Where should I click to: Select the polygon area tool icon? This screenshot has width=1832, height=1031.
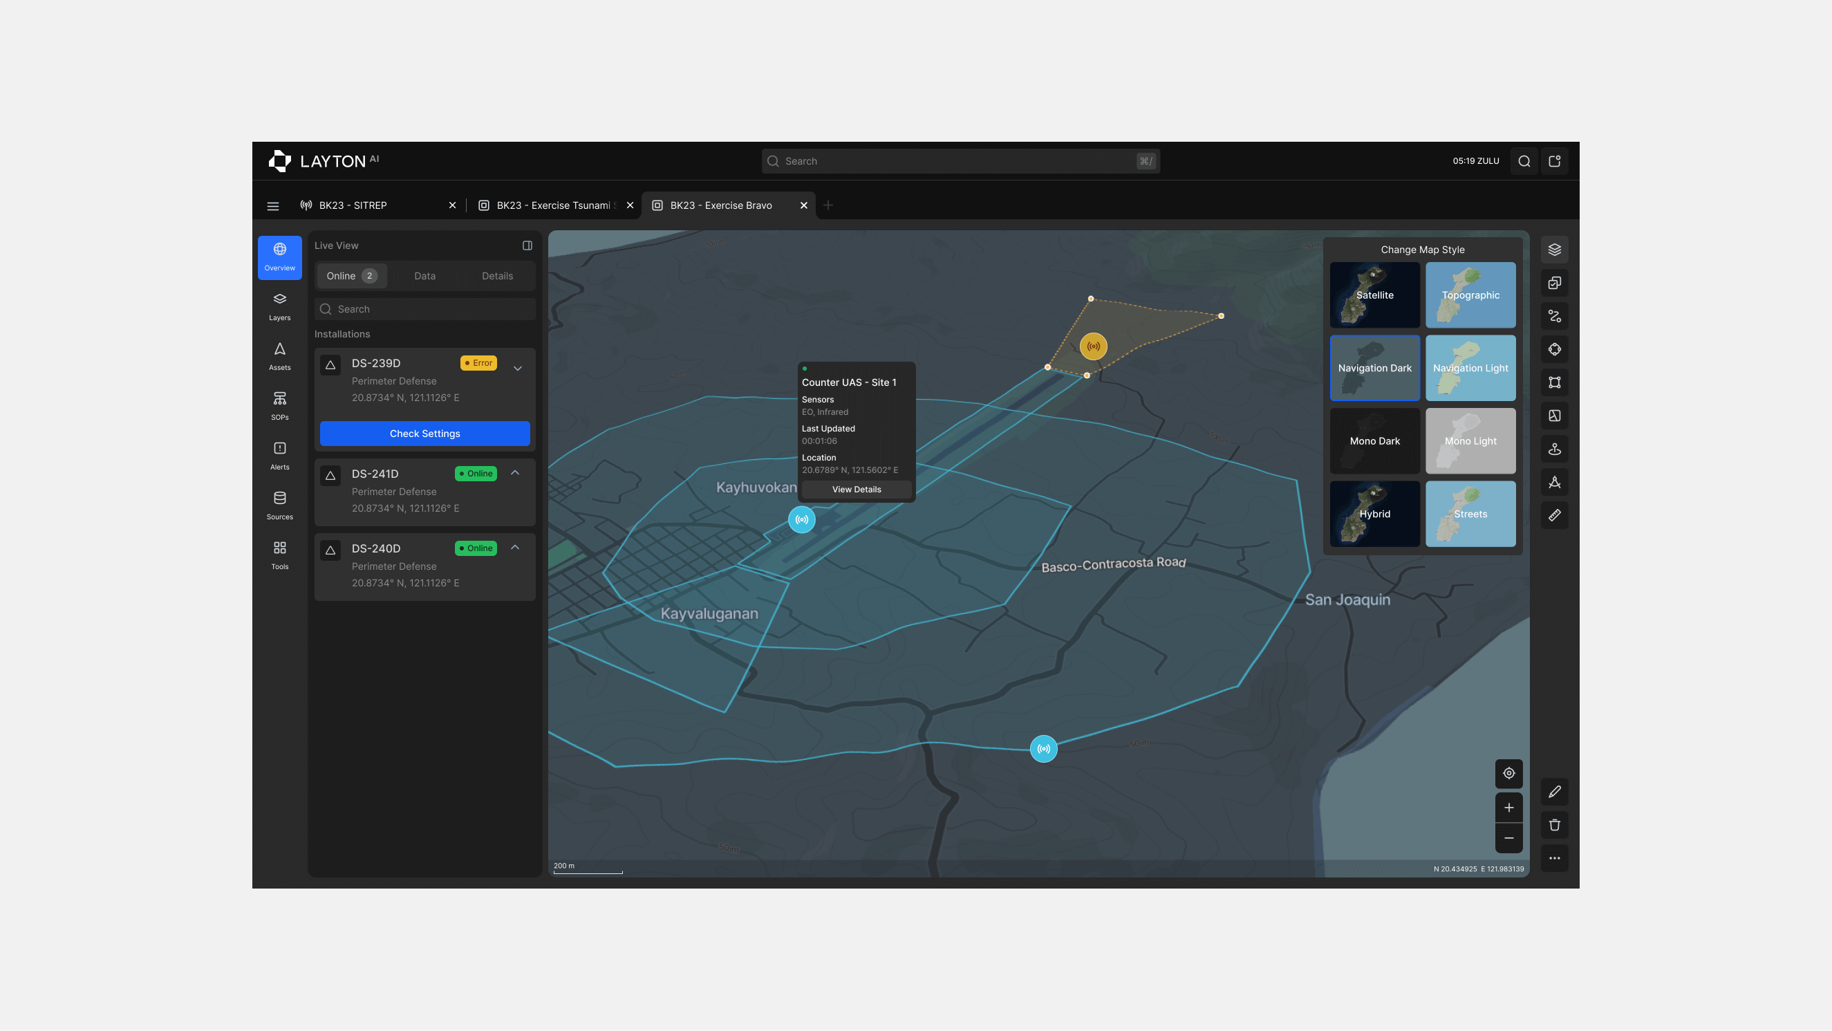tap(1555, 416)
